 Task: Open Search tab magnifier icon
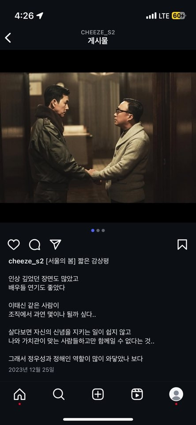(x=59, y=394)
